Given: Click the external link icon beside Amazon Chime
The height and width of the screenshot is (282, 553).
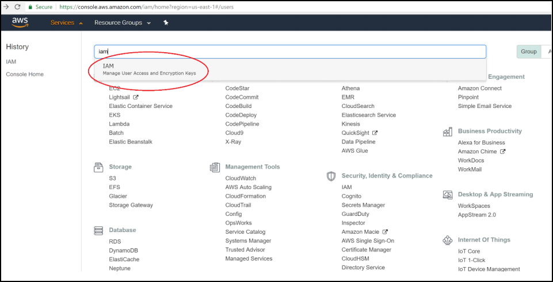Looking at the screenshot, I should point(503,152).
